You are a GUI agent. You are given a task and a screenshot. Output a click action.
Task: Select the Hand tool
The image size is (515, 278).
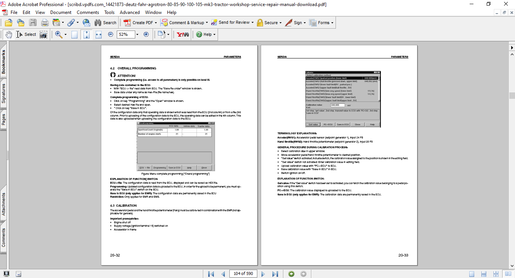[x=8, y=34]
